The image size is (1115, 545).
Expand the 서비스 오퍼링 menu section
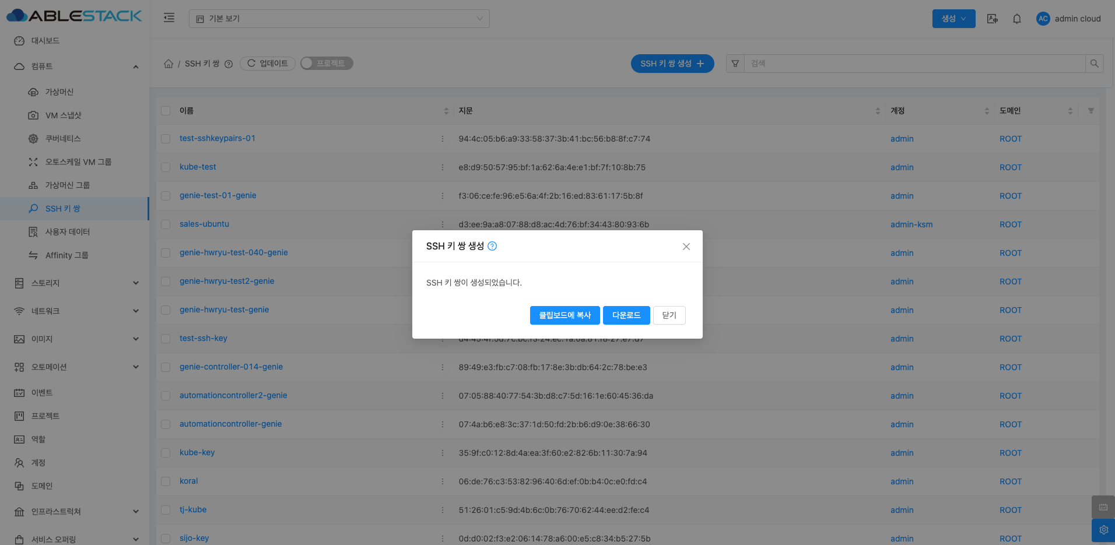click(75, 539)
